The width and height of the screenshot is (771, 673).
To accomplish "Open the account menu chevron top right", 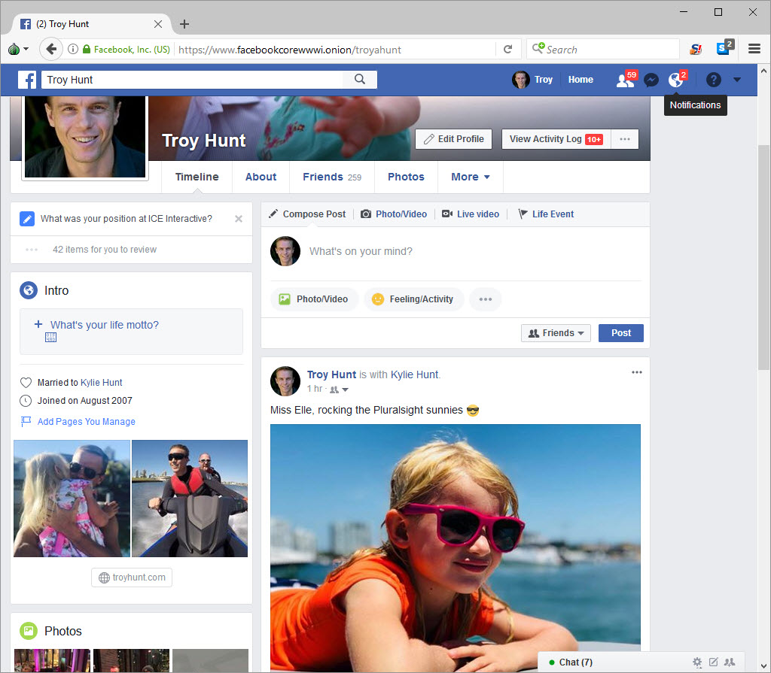I will [737, 79].
